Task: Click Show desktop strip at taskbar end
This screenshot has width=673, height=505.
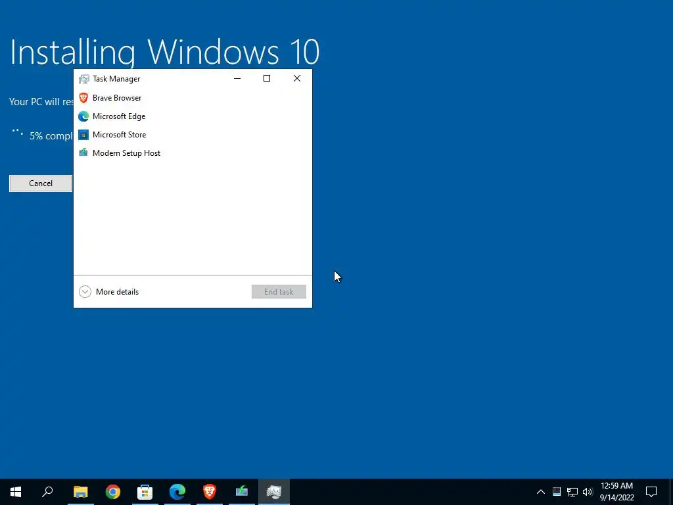Action: (x=671, y=492)
